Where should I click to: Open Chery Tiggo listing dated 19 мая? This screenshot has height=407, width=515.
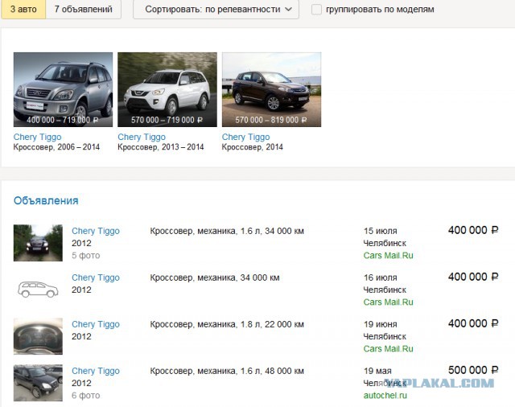tap(96, 371)
